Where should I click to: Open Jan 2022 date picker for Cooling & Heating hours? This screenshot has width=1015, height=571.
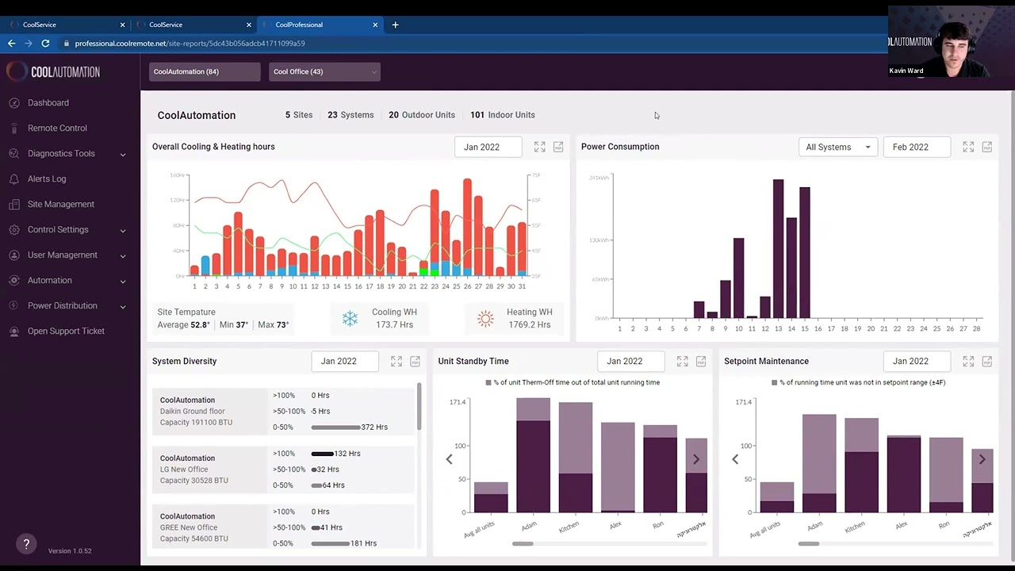point(488,147)
